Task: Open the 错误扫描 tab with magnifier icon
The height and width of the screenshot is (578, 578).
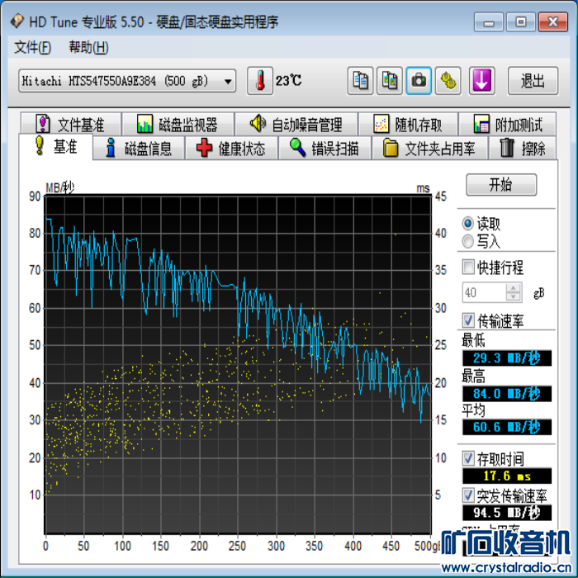Action: click(324, 149)
